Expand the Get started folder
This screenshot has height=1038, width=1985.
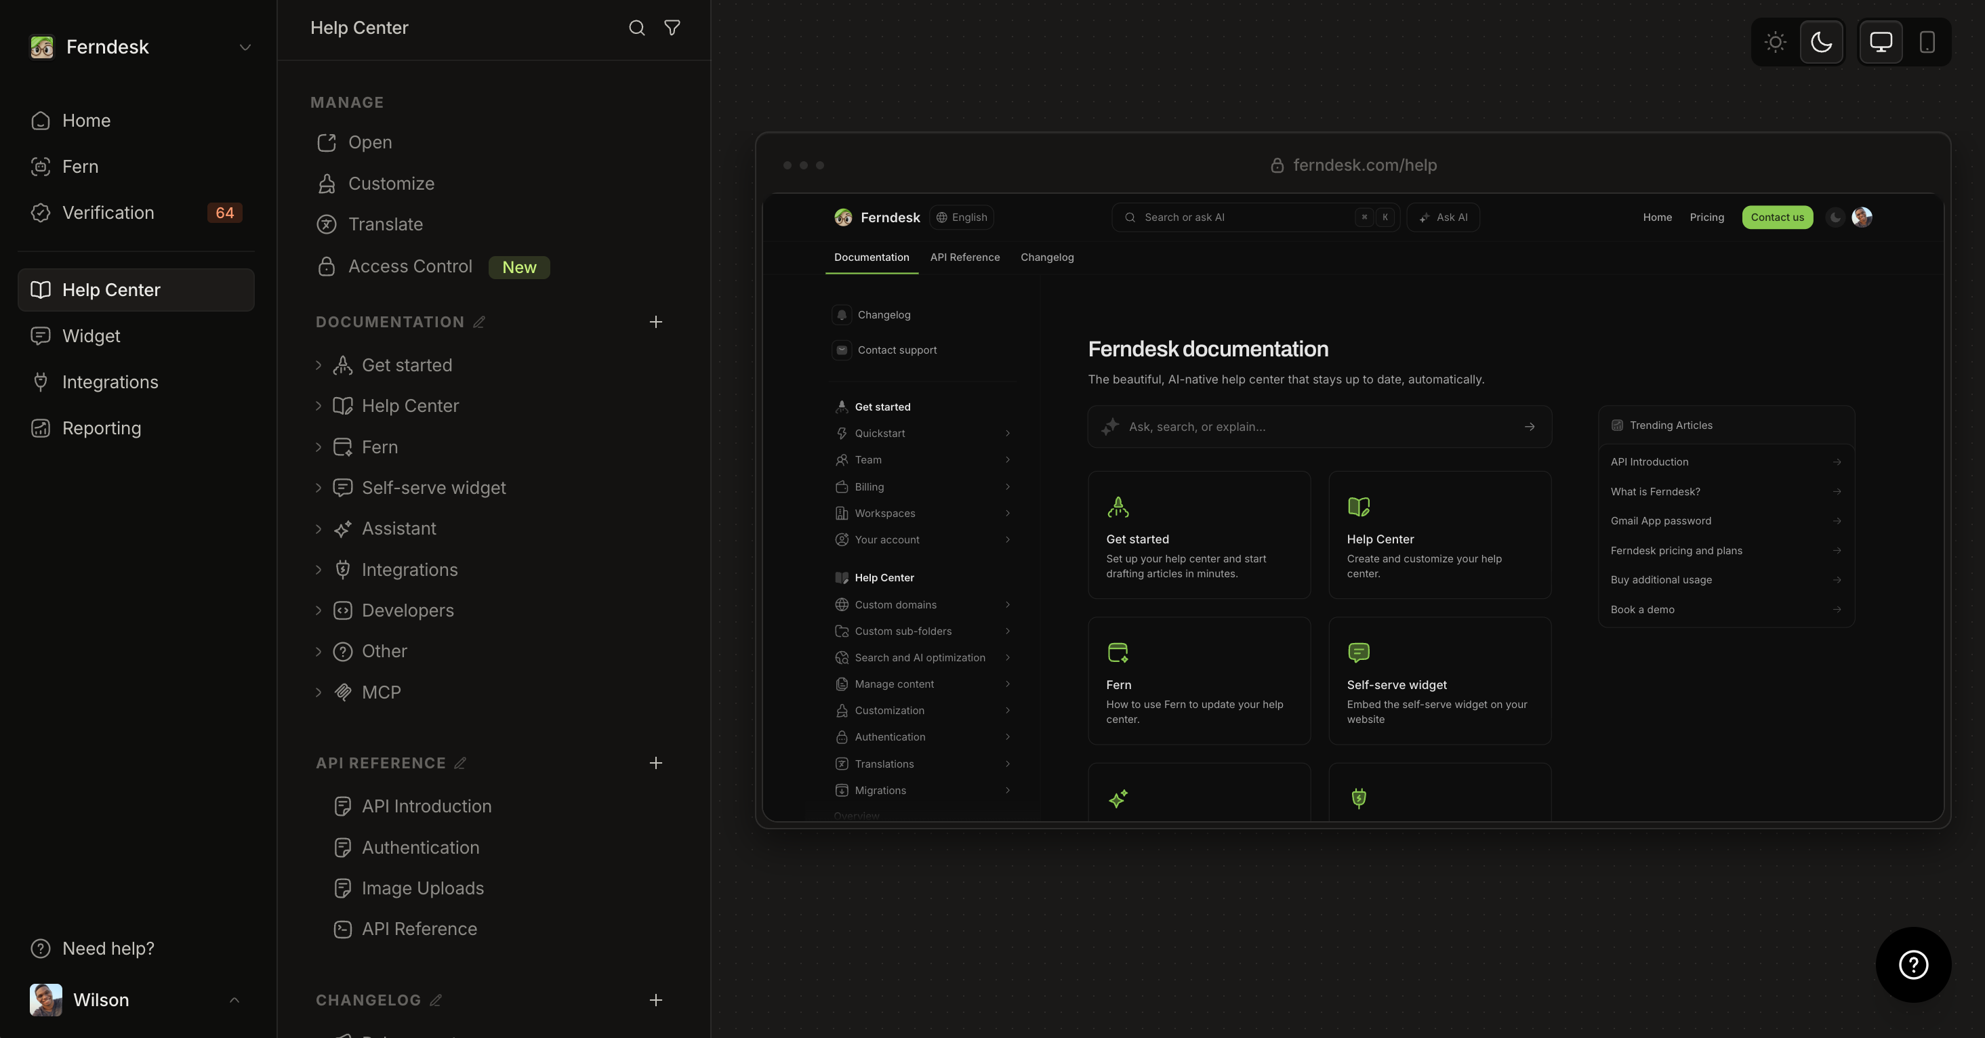[319, 365]
